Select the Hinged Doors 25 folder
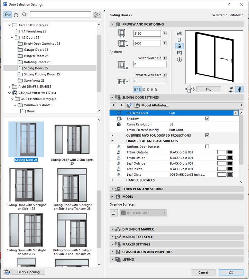This screenshot has height=279, width=249. click(x=36, y=56)
